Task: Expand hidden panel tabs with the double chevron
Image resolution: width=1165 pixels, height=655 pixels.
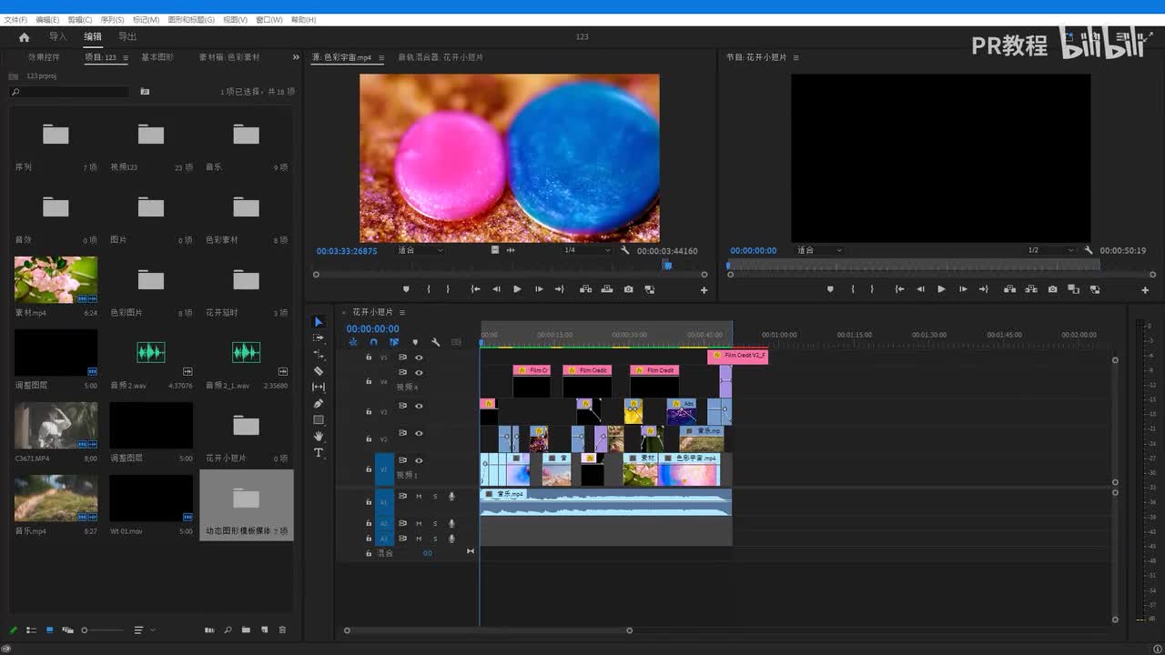Action: (x=295, y=57)
